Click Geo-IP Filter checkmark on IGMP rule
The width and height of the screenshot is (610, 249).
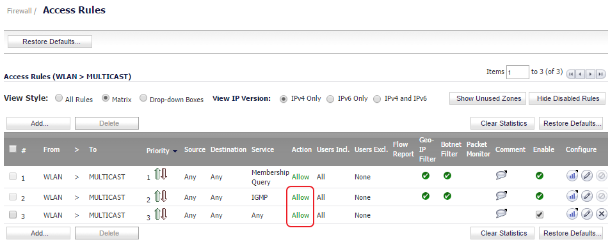coord(426,196)
